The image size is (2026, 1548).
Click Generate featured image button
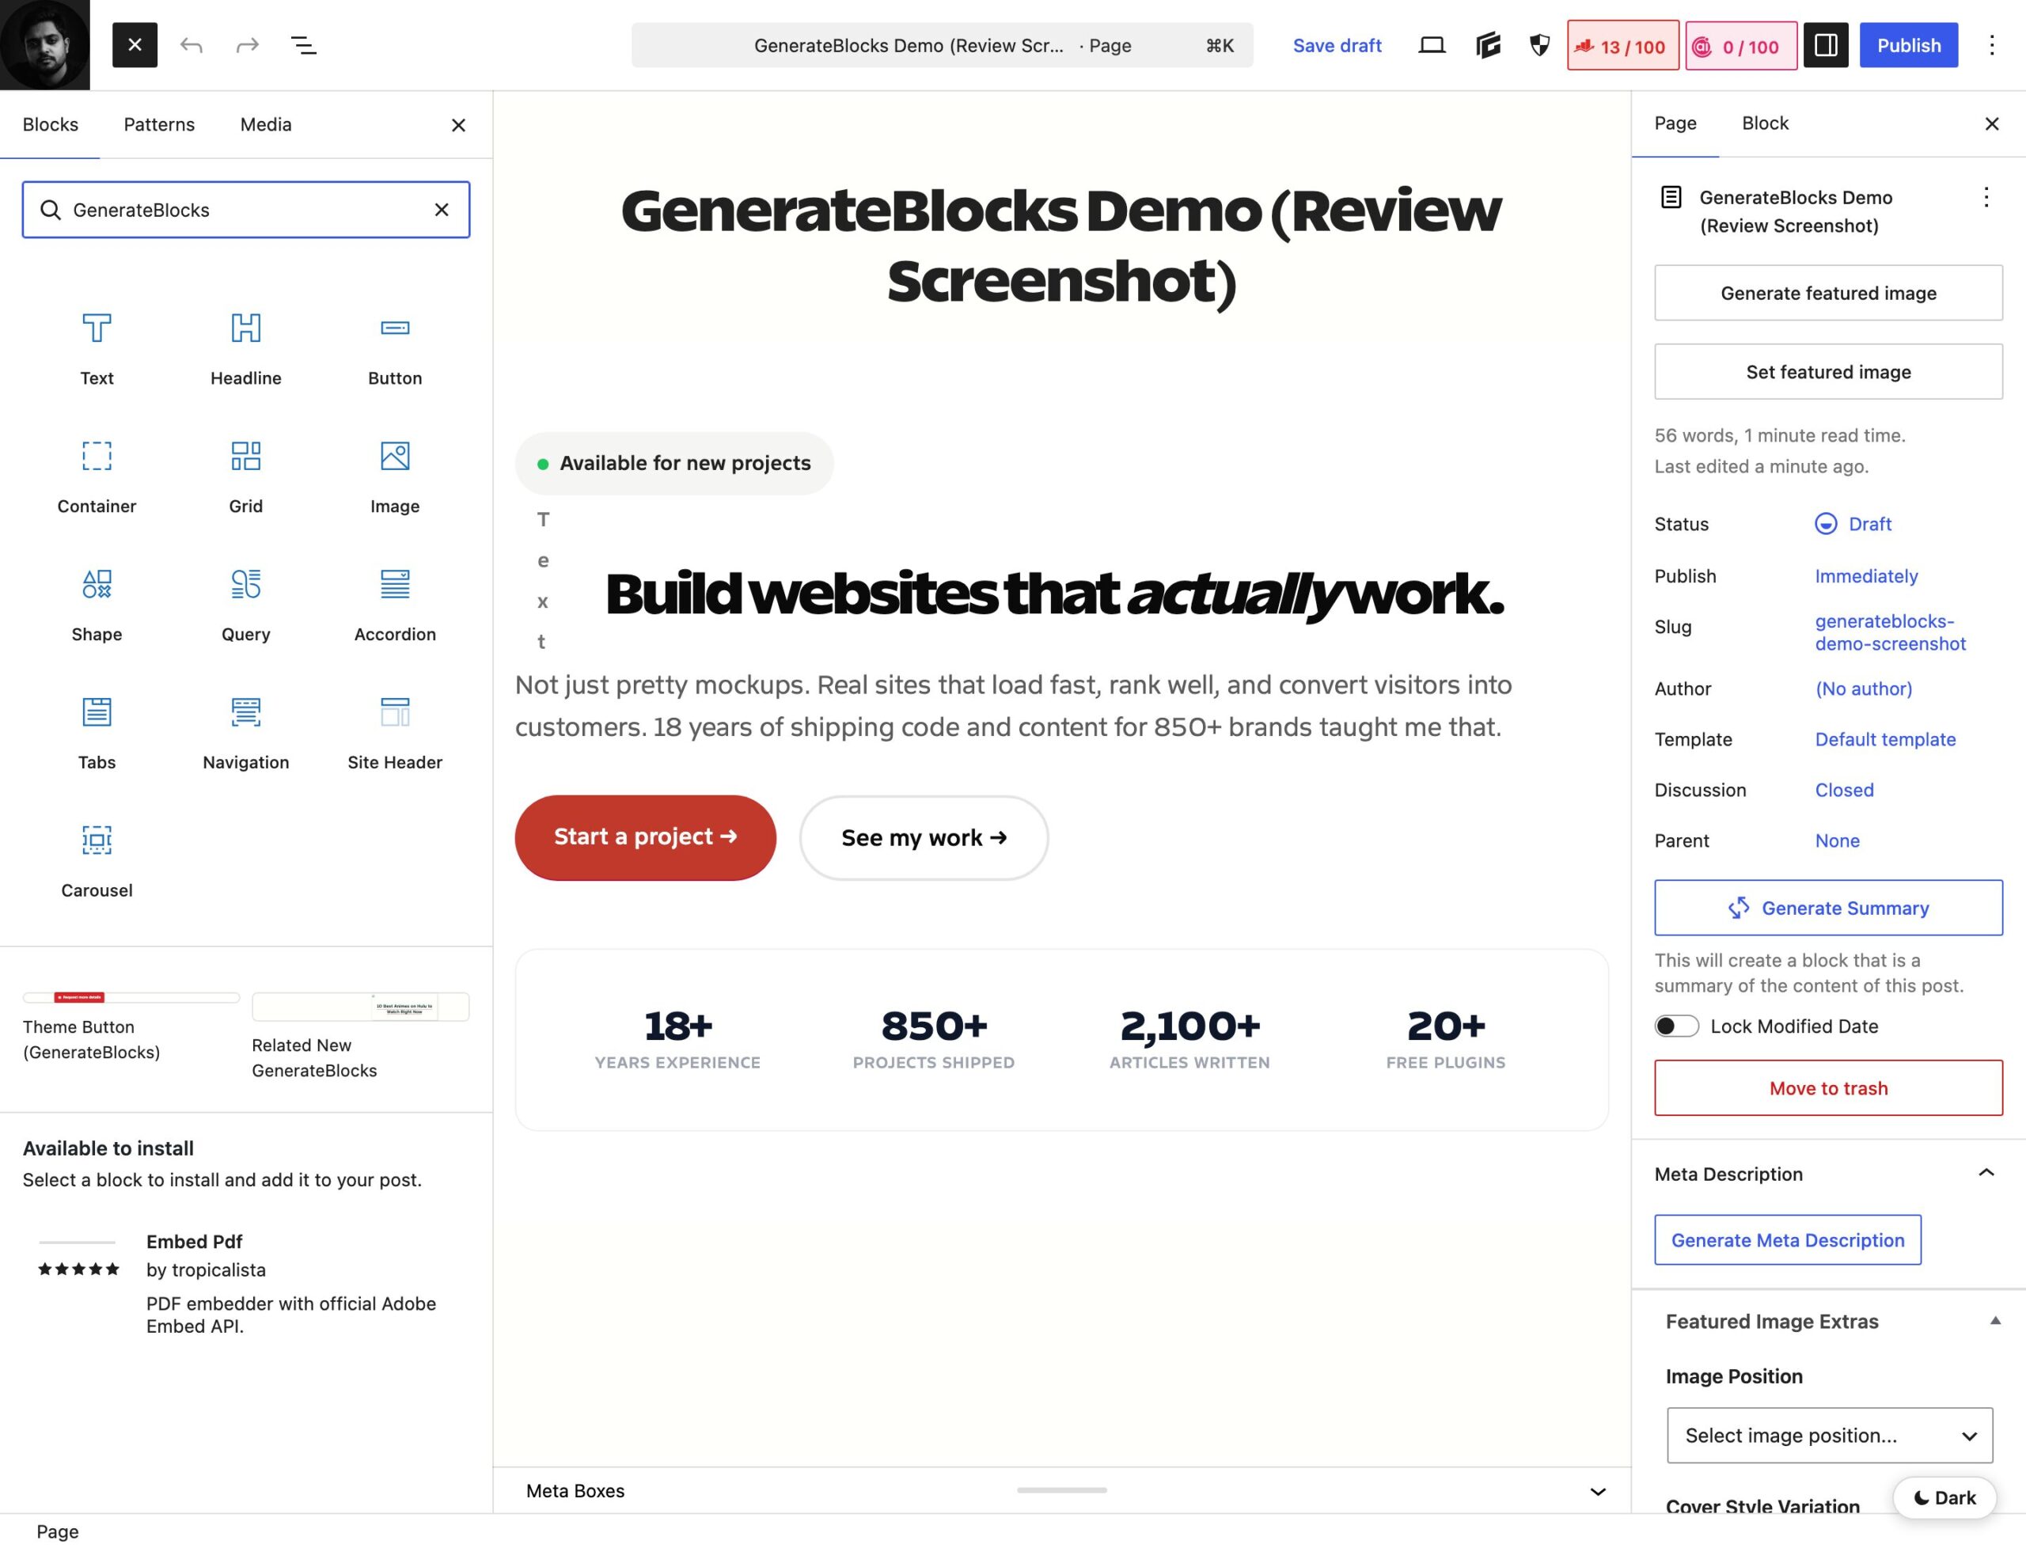click(1828, 293)
